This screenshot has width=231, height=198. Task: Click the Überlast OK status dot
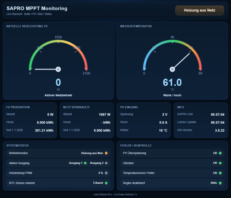[220, 163]
